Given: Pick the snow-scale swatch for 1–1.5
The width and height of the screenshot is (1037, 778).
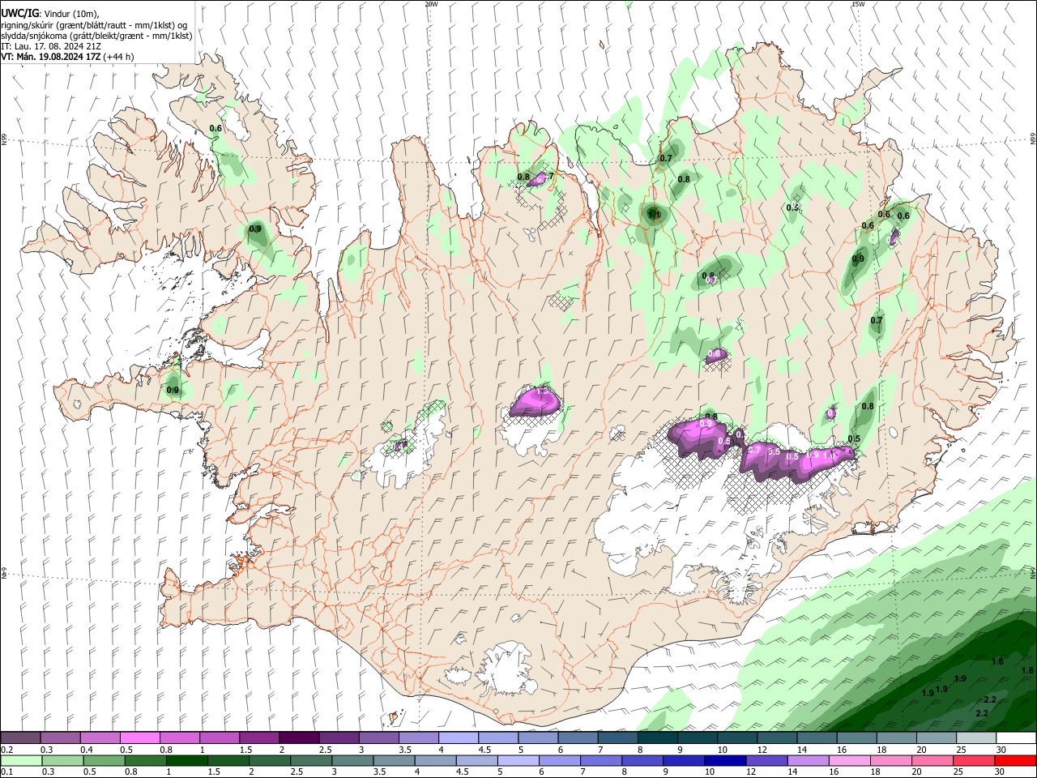Looking at the screenshot, I should tap(220, 738).
